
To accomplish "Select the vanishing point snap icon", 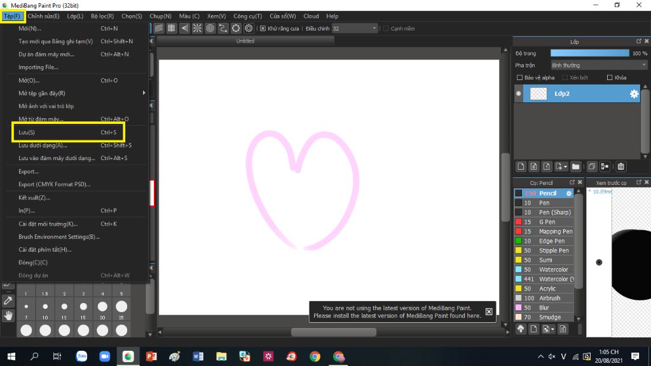I will coord(184,28).
